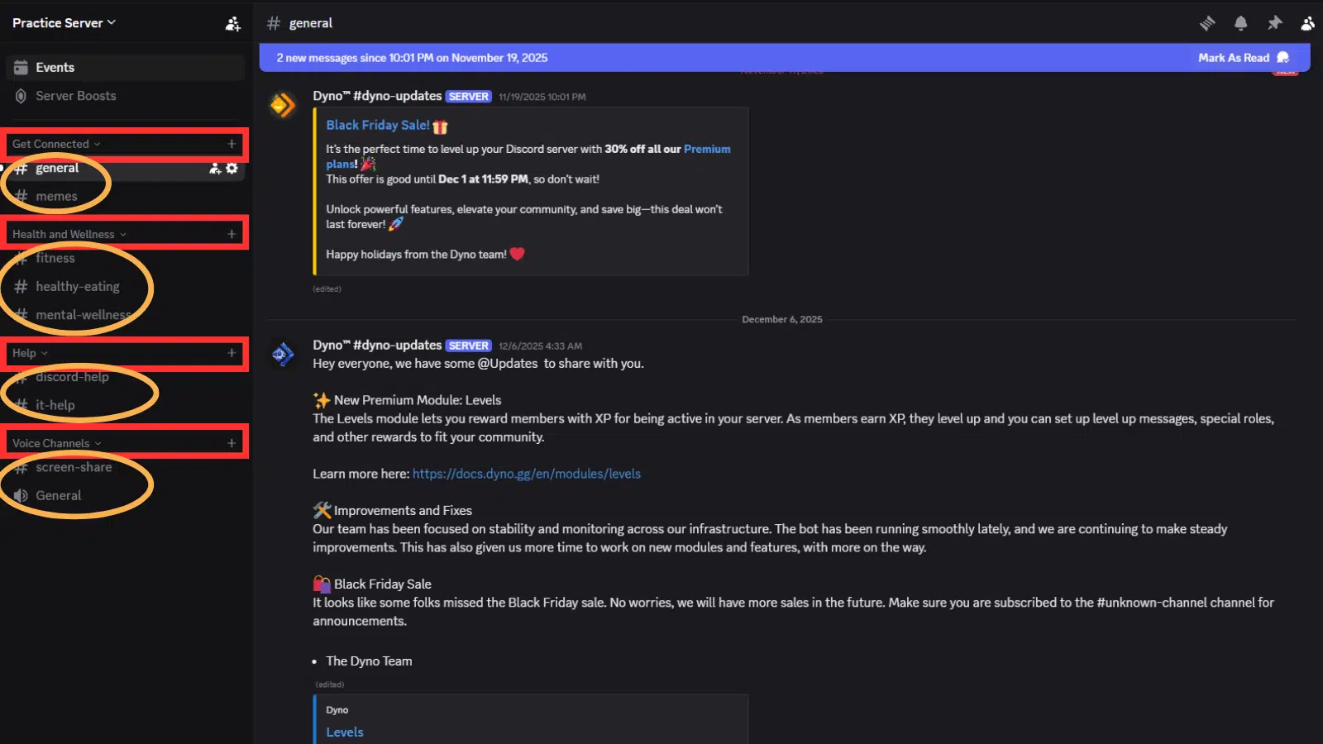Open notification settings for #general
This screenshot has height=744, width=1323.
[1241, 22]
